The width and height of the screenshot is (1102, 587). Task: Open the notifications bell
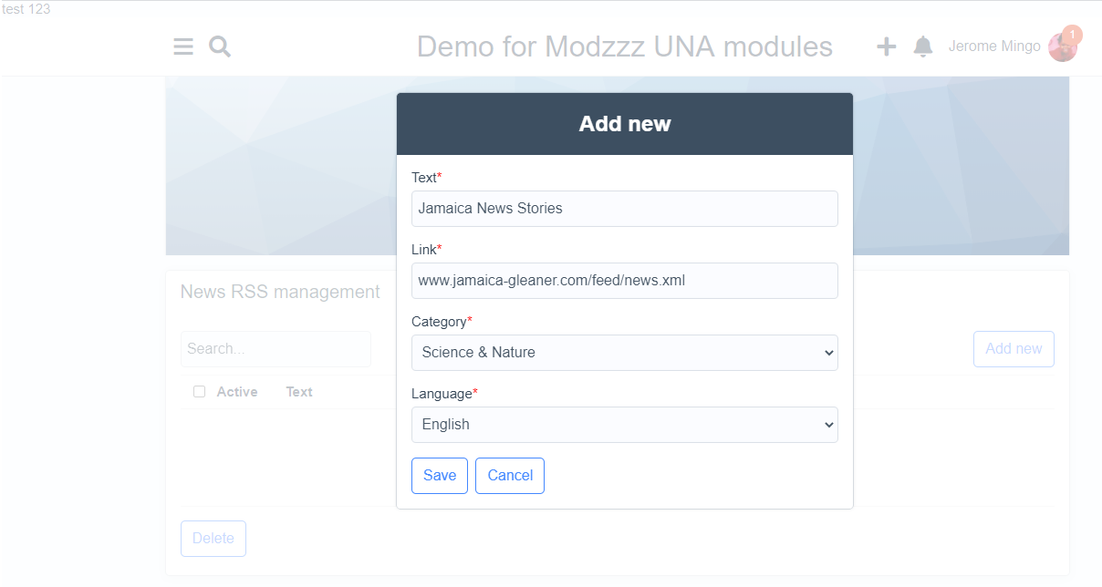[923, 46]
